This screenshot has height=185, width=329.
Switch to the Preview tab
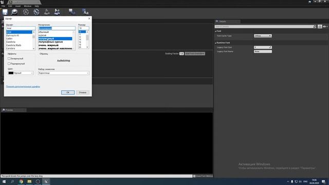[14, 110]
